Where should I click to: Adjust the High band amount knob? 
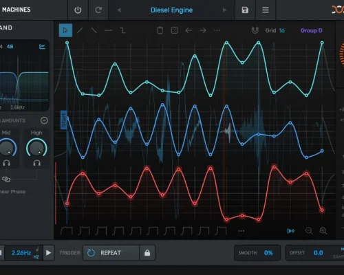pos(36,148)
